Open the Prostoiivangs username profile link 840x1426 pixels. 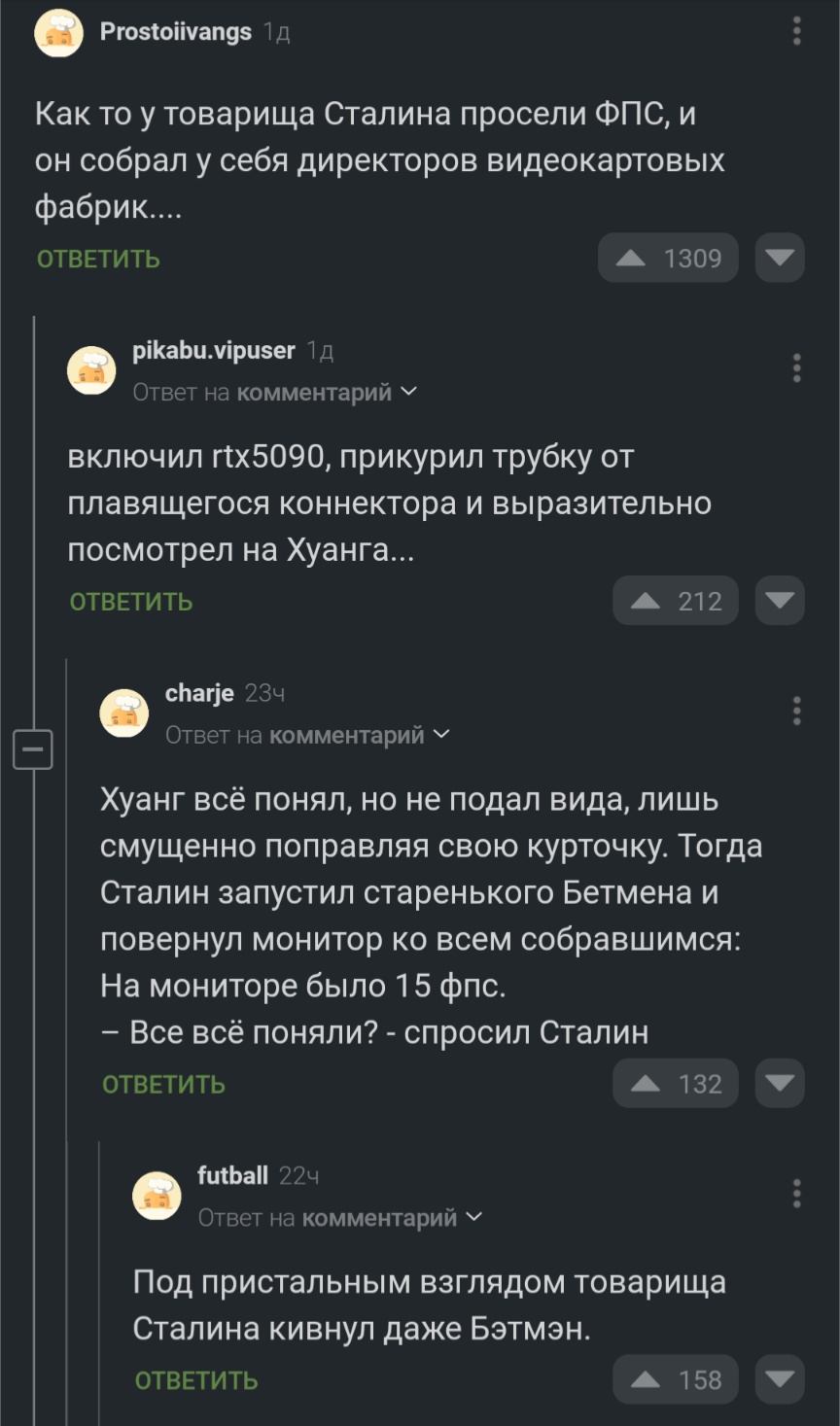176,31
